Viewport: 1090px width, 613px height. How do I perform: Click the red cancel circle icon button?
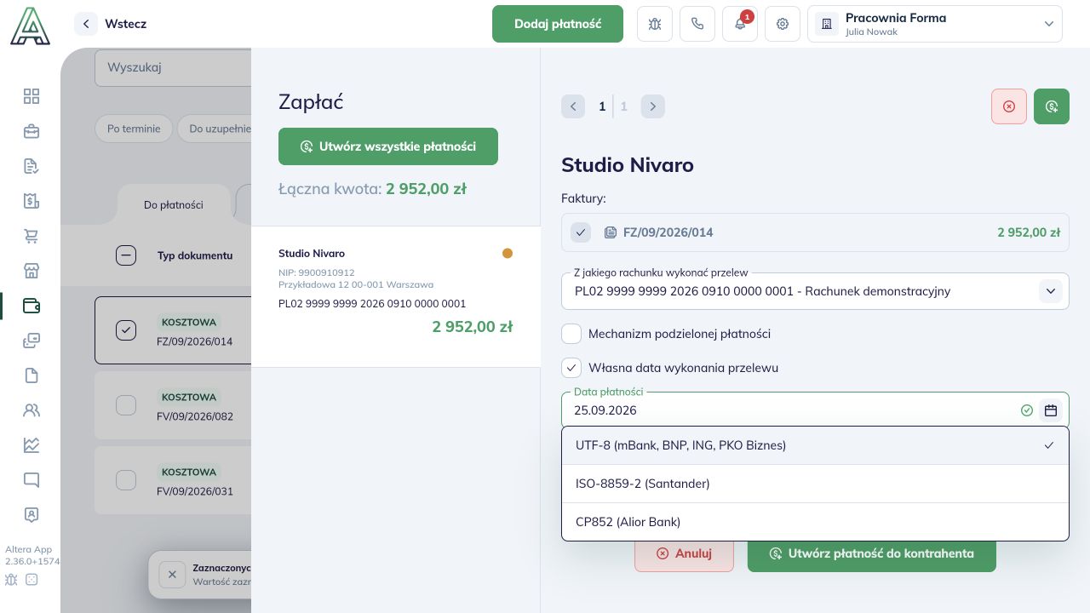point(1009,106)
